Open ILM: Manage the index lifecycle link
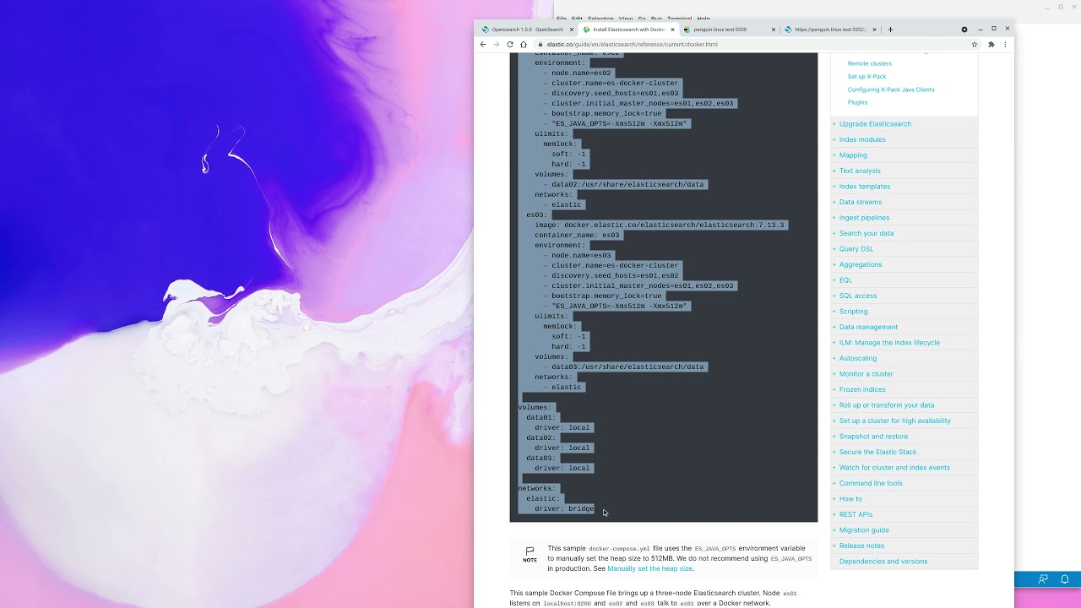Viewport: 1081px width, 608px height. (889, 343)
